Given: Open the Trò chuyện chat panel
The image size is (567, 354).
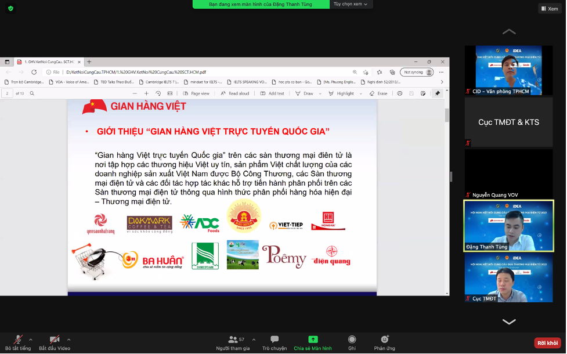Looking at the screenshot, I should coord(275,343).
